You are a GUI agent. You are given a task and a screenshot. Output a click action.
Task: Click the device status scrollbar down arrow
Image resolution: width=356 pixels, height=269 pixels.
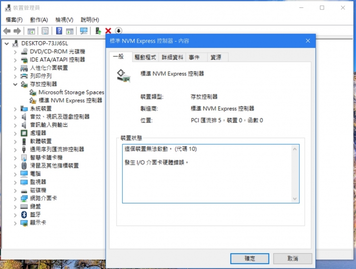(295, 199)
